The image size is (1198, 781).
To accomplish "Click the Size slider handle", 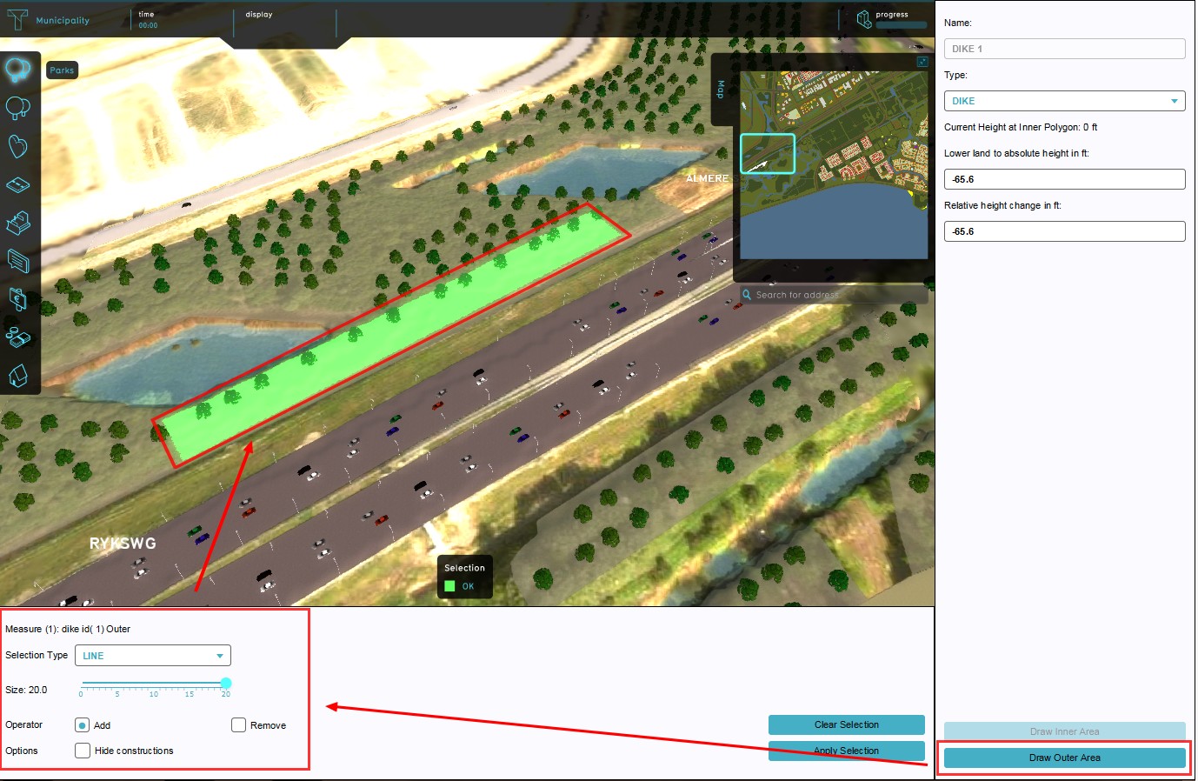I will point(226,684).
